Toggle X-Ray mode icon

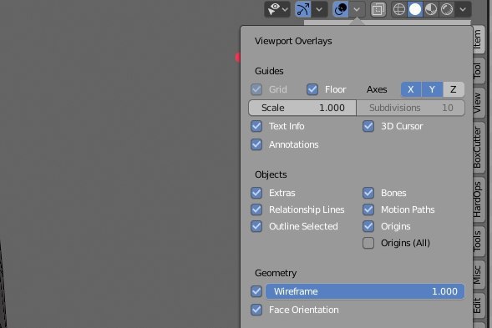[x=378, y=9]
